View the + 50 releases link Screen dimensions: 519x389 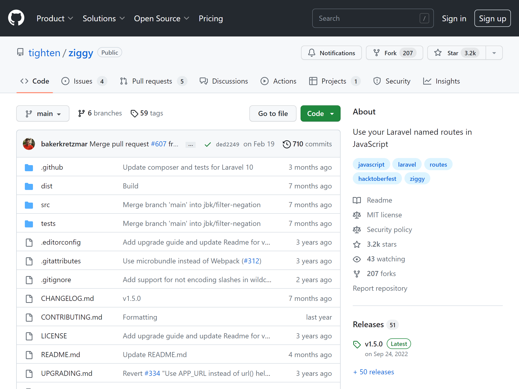pos(374,372)
